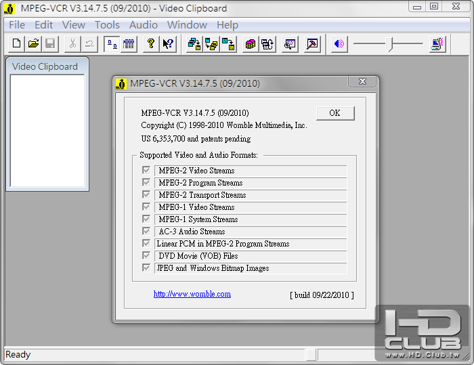Switch to large icons view button

pos(112,44)
